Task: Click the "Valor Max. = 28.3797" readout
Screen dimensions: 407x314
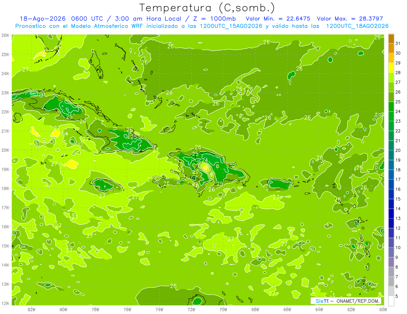Action: click(350, 19)
